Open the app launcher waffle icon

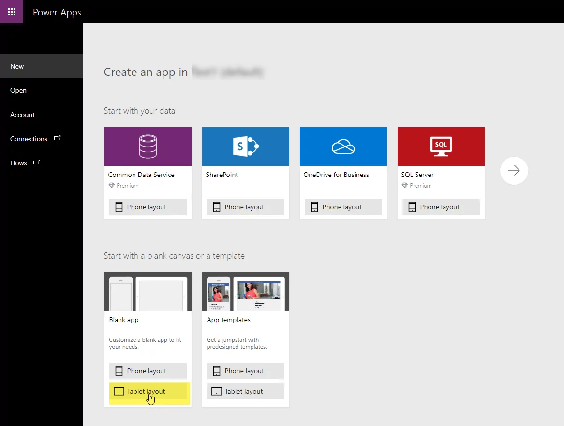click(x=12, y=12)
